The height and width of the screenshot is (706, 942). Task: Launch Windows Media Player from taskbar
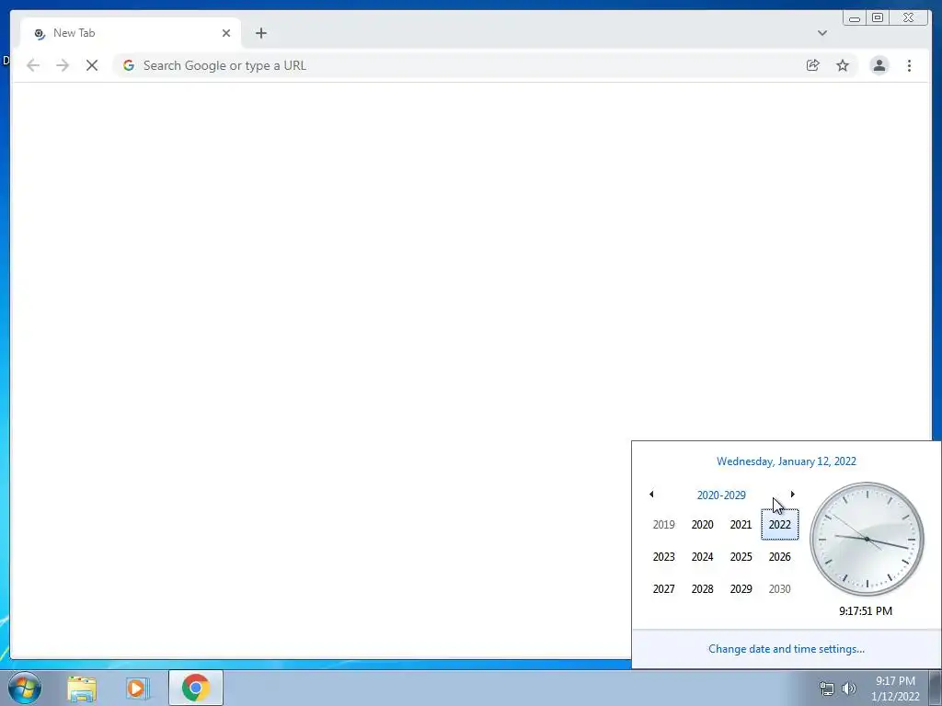tap(138, 689)
